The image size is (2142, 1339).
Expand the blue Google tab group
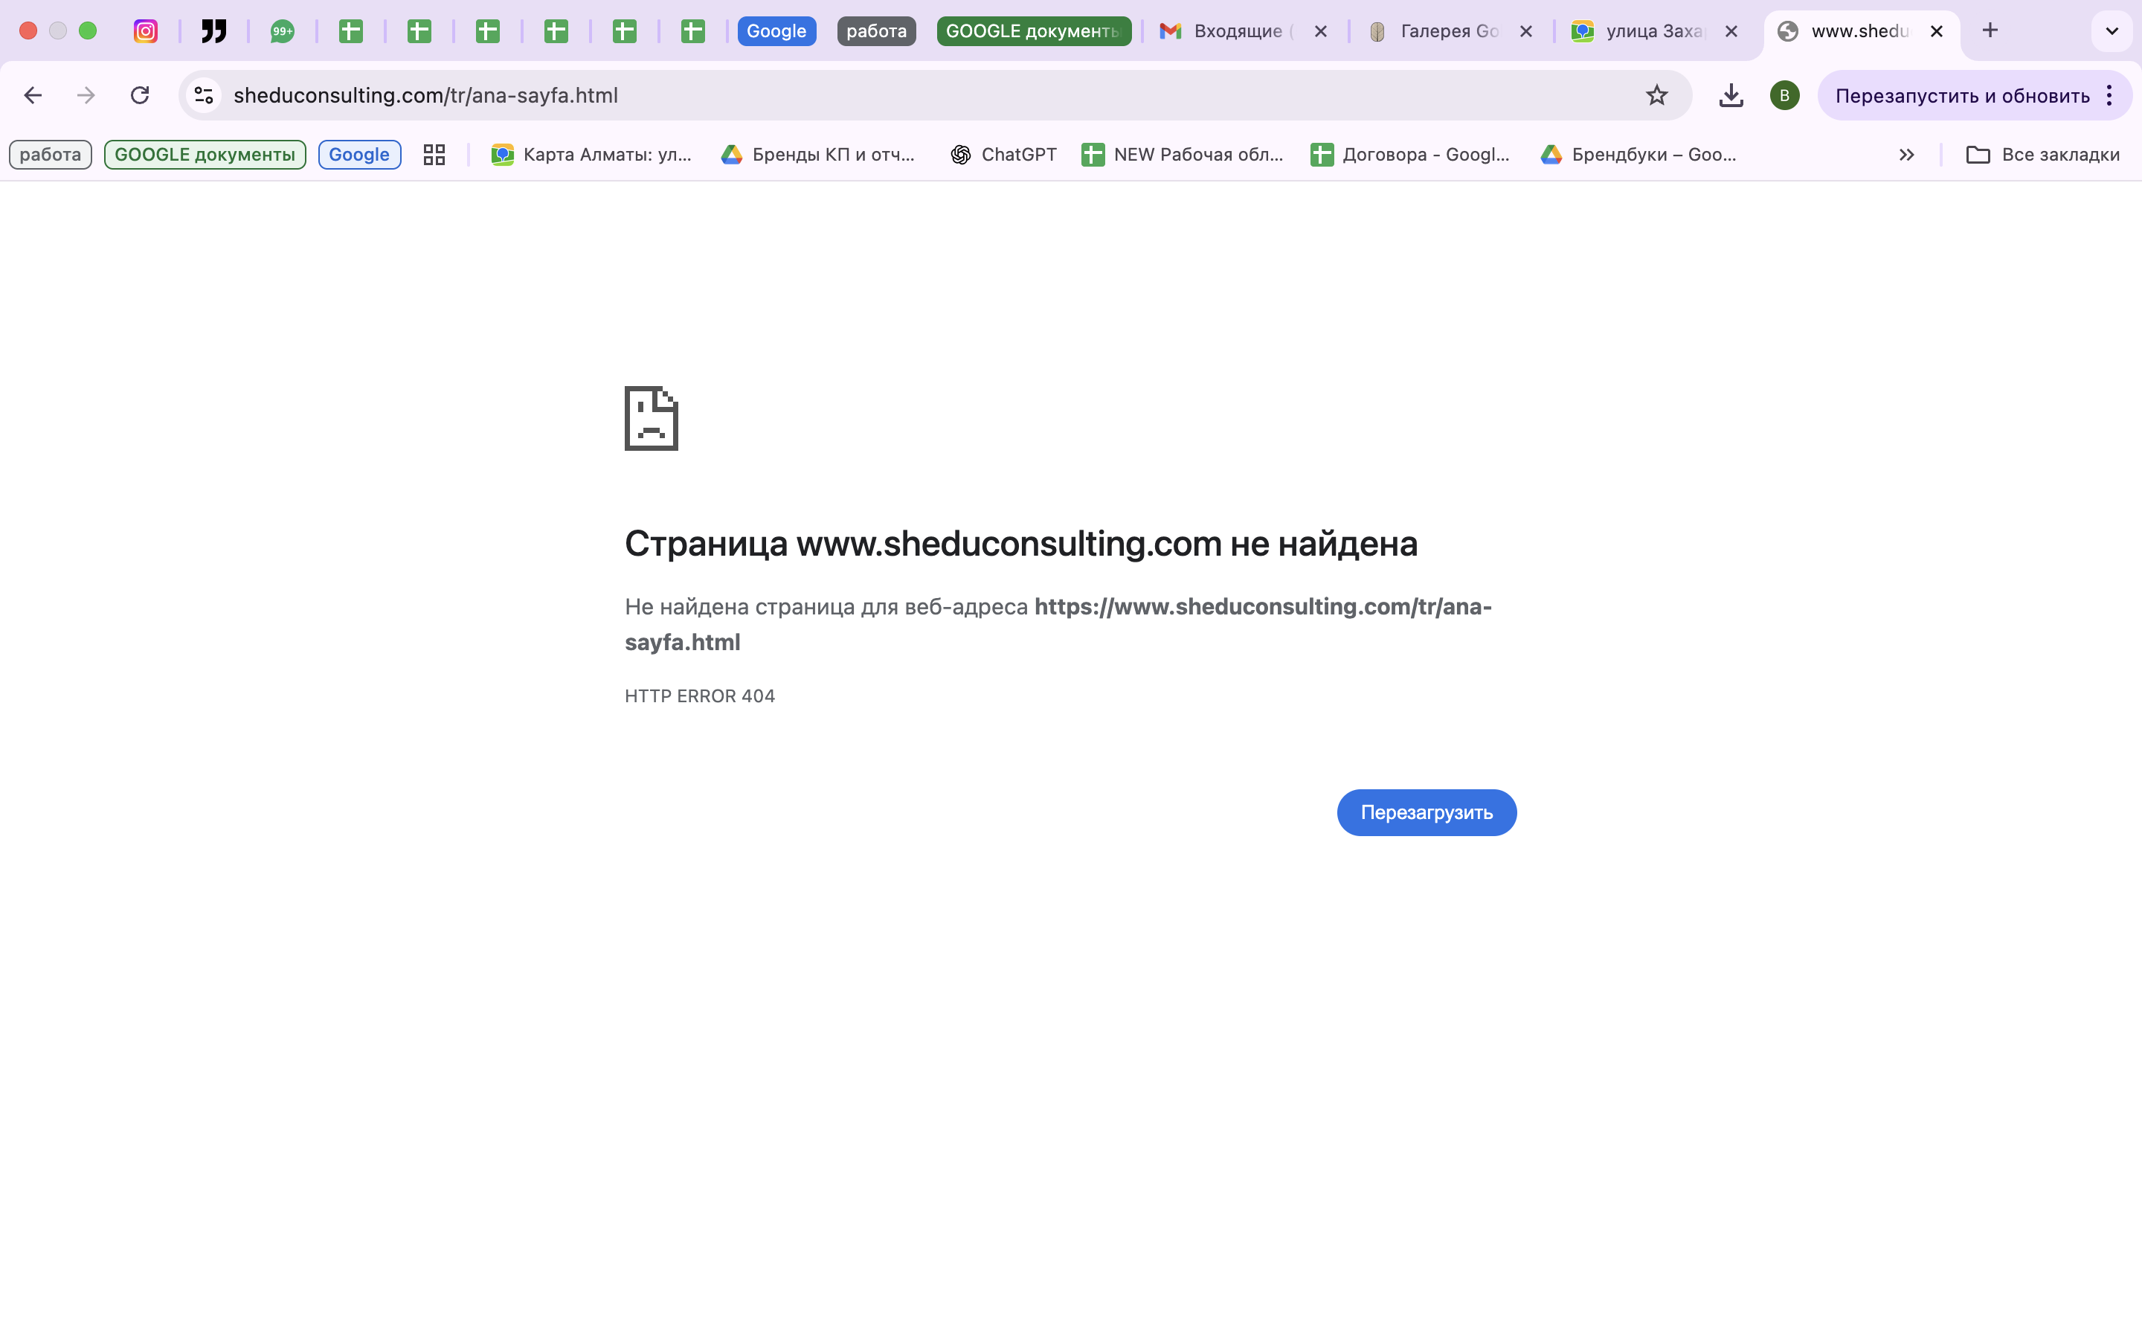776,31
